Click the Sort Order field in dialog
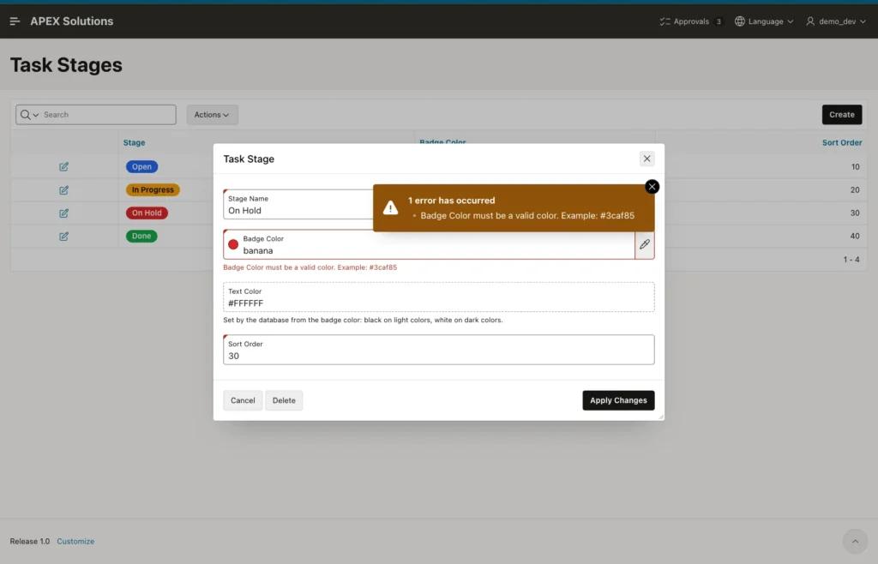 tap(438, 350)
